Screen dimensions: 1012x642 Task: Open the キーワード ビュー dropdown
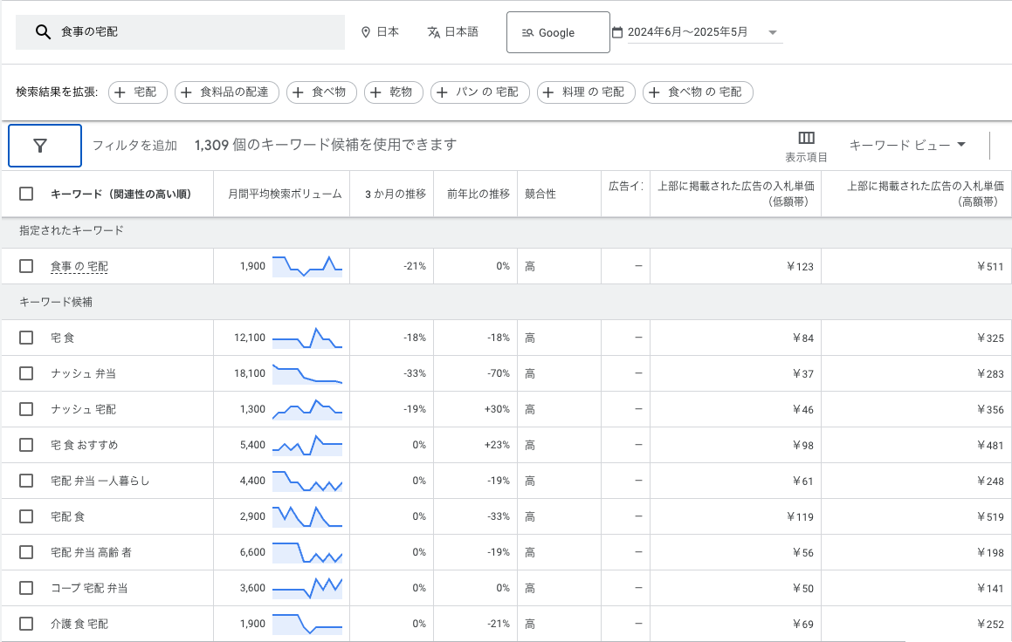(907, 145)
